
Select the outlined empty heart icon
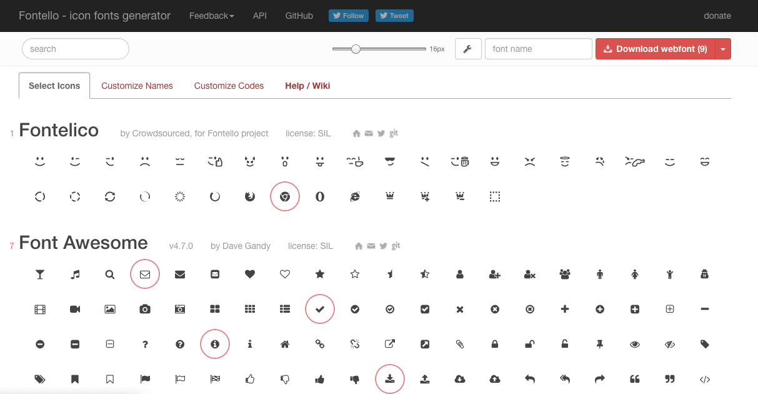(x=285, y=274)
